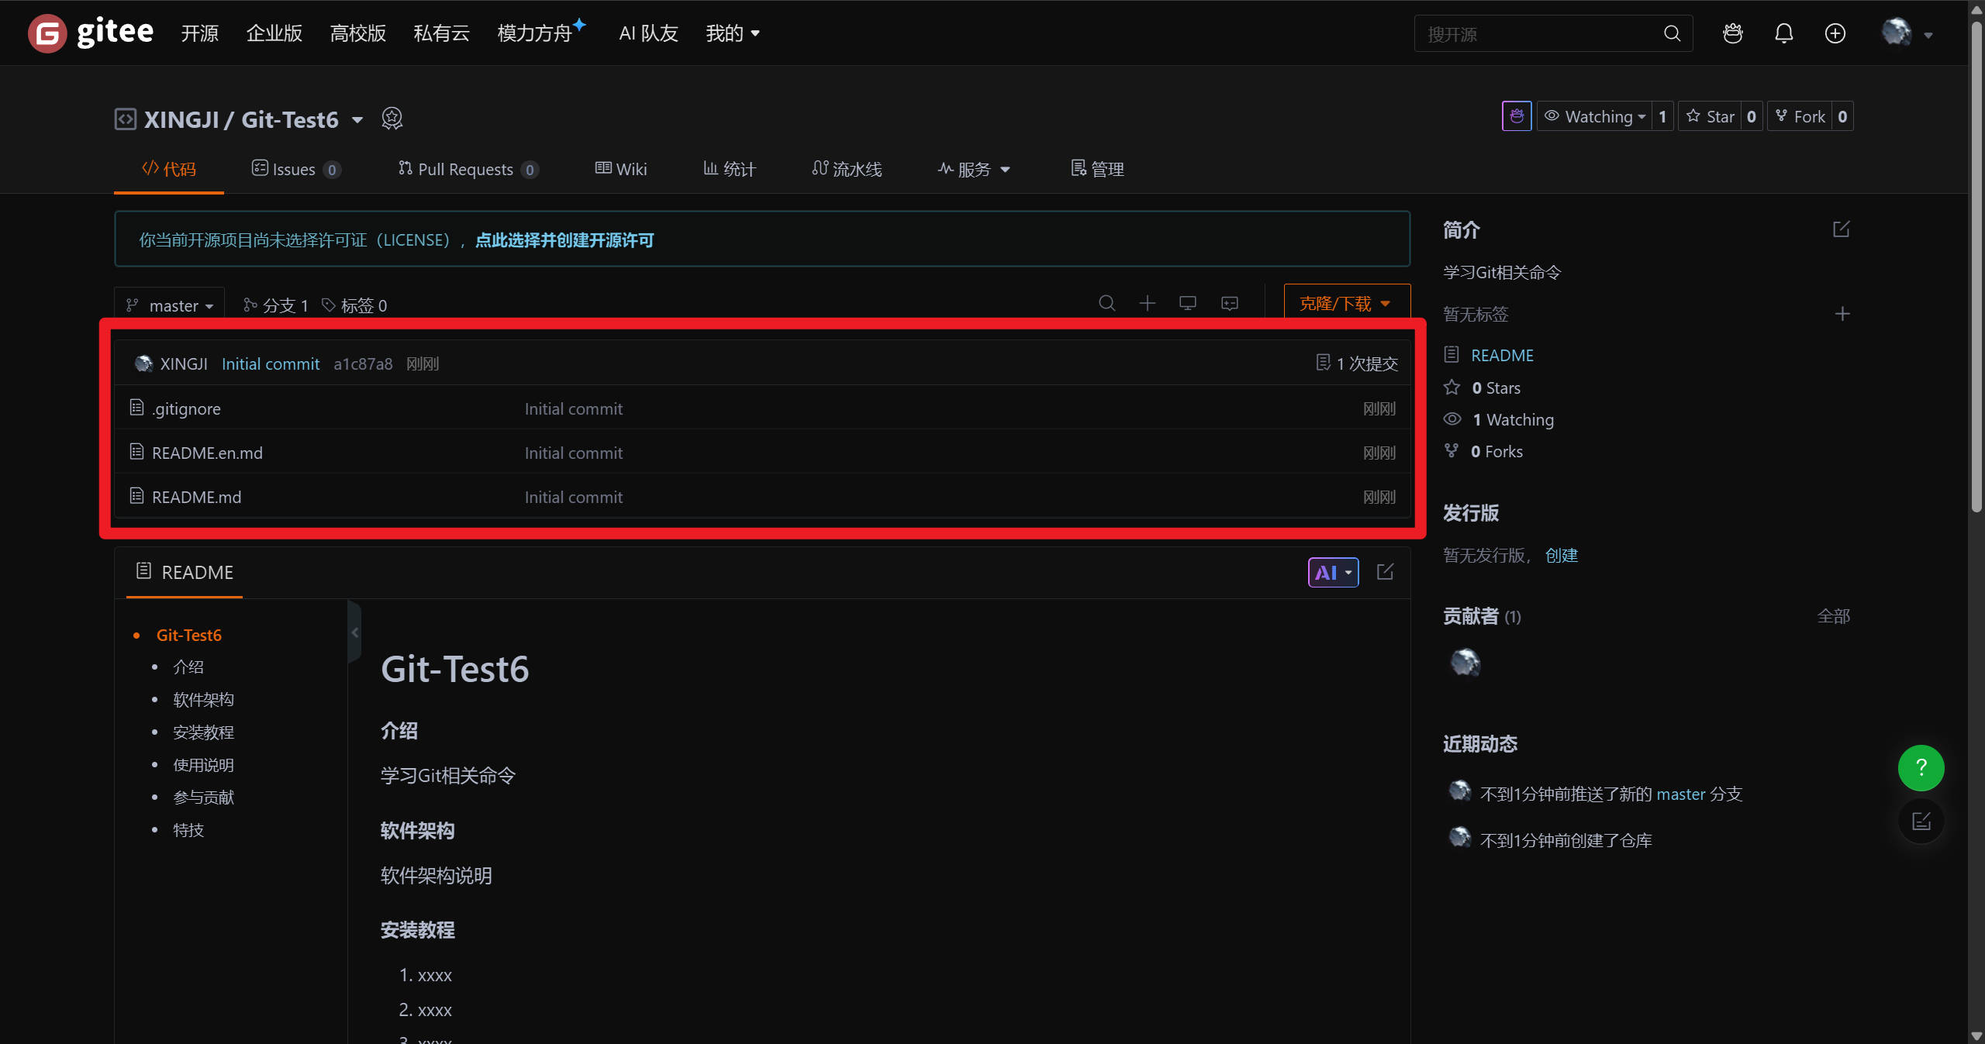The width and height of the screenshot is (1985, 1044).
Task: Click the license creation link 点此选择并创建开源许可
Action: coord(564,240)
